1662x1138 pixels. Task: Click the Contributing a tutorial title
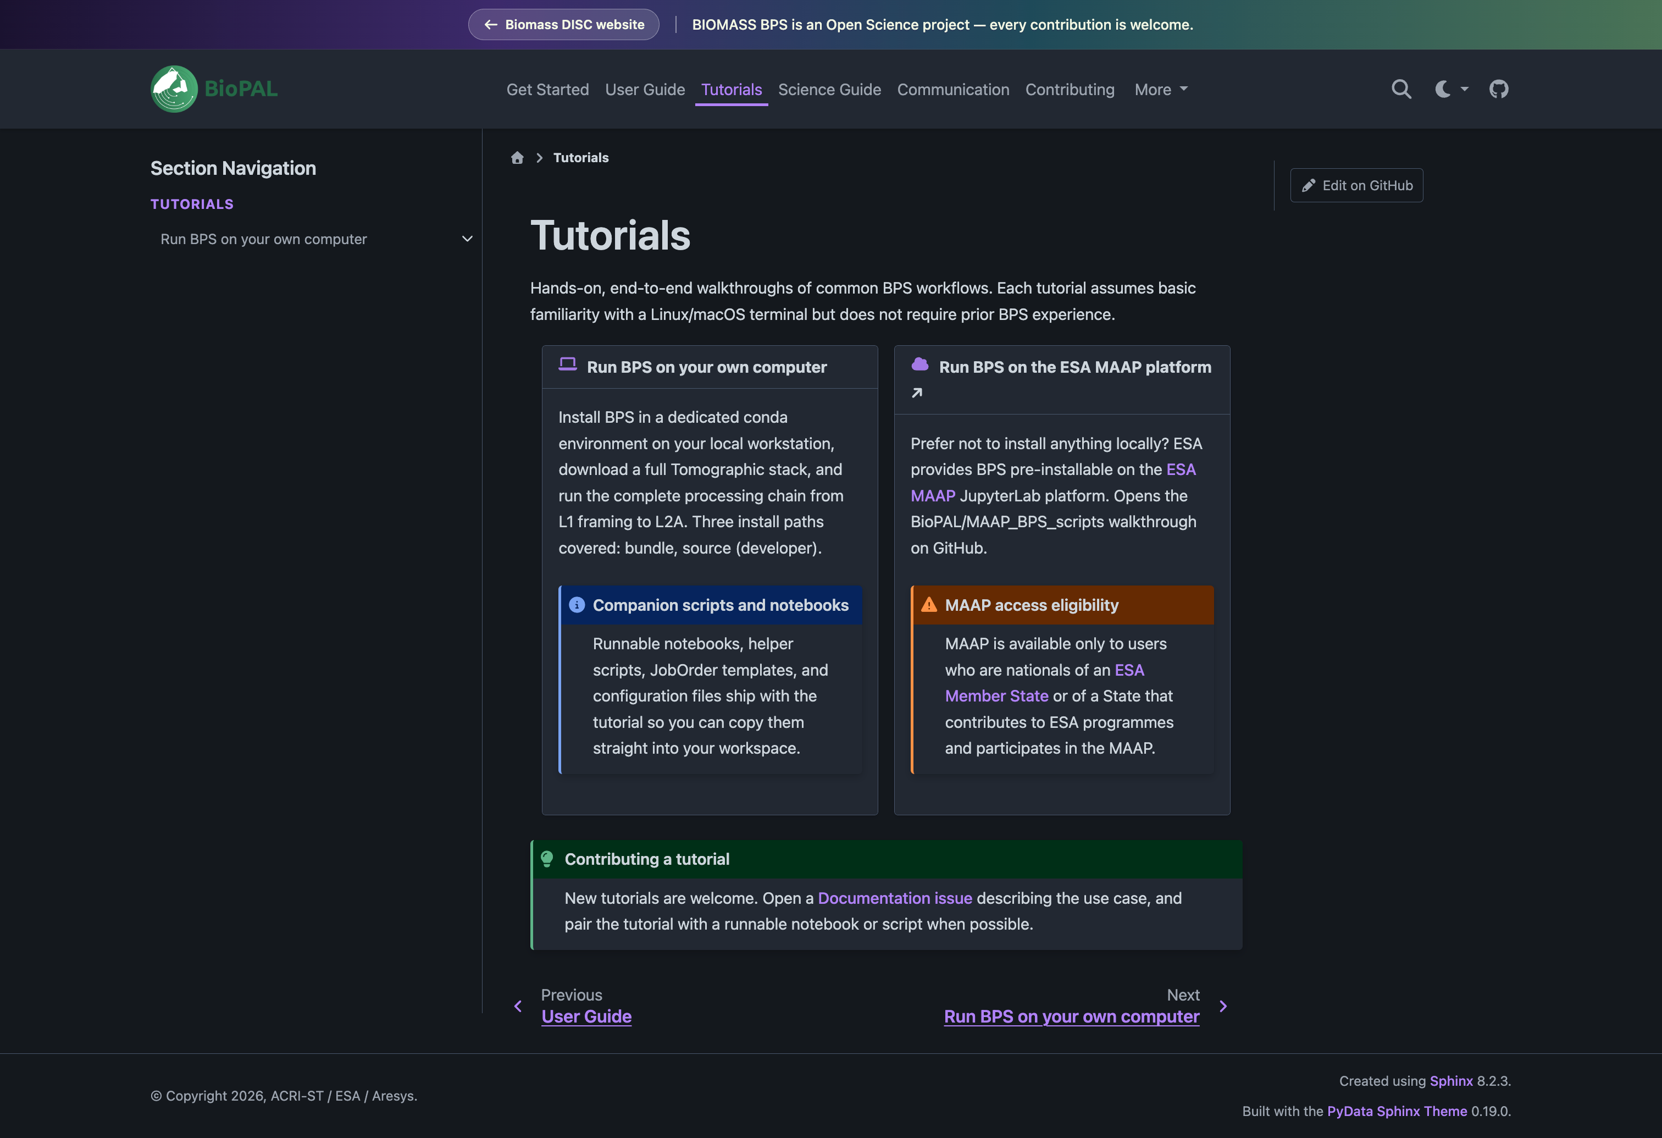(646, 859)
